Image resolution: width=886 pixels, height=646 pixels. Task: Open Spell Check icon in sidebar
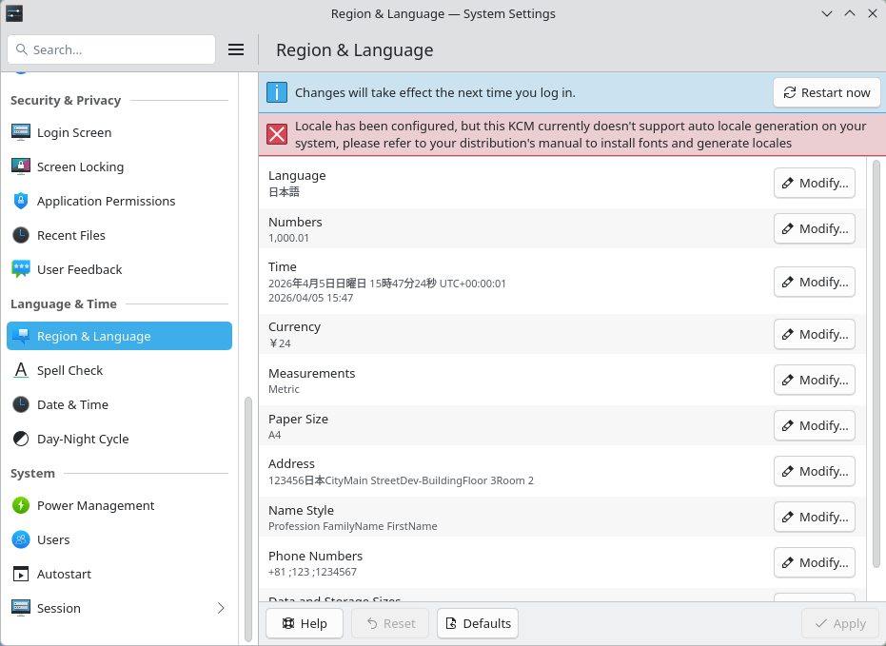pyautogui.click(x=21, y=370)
